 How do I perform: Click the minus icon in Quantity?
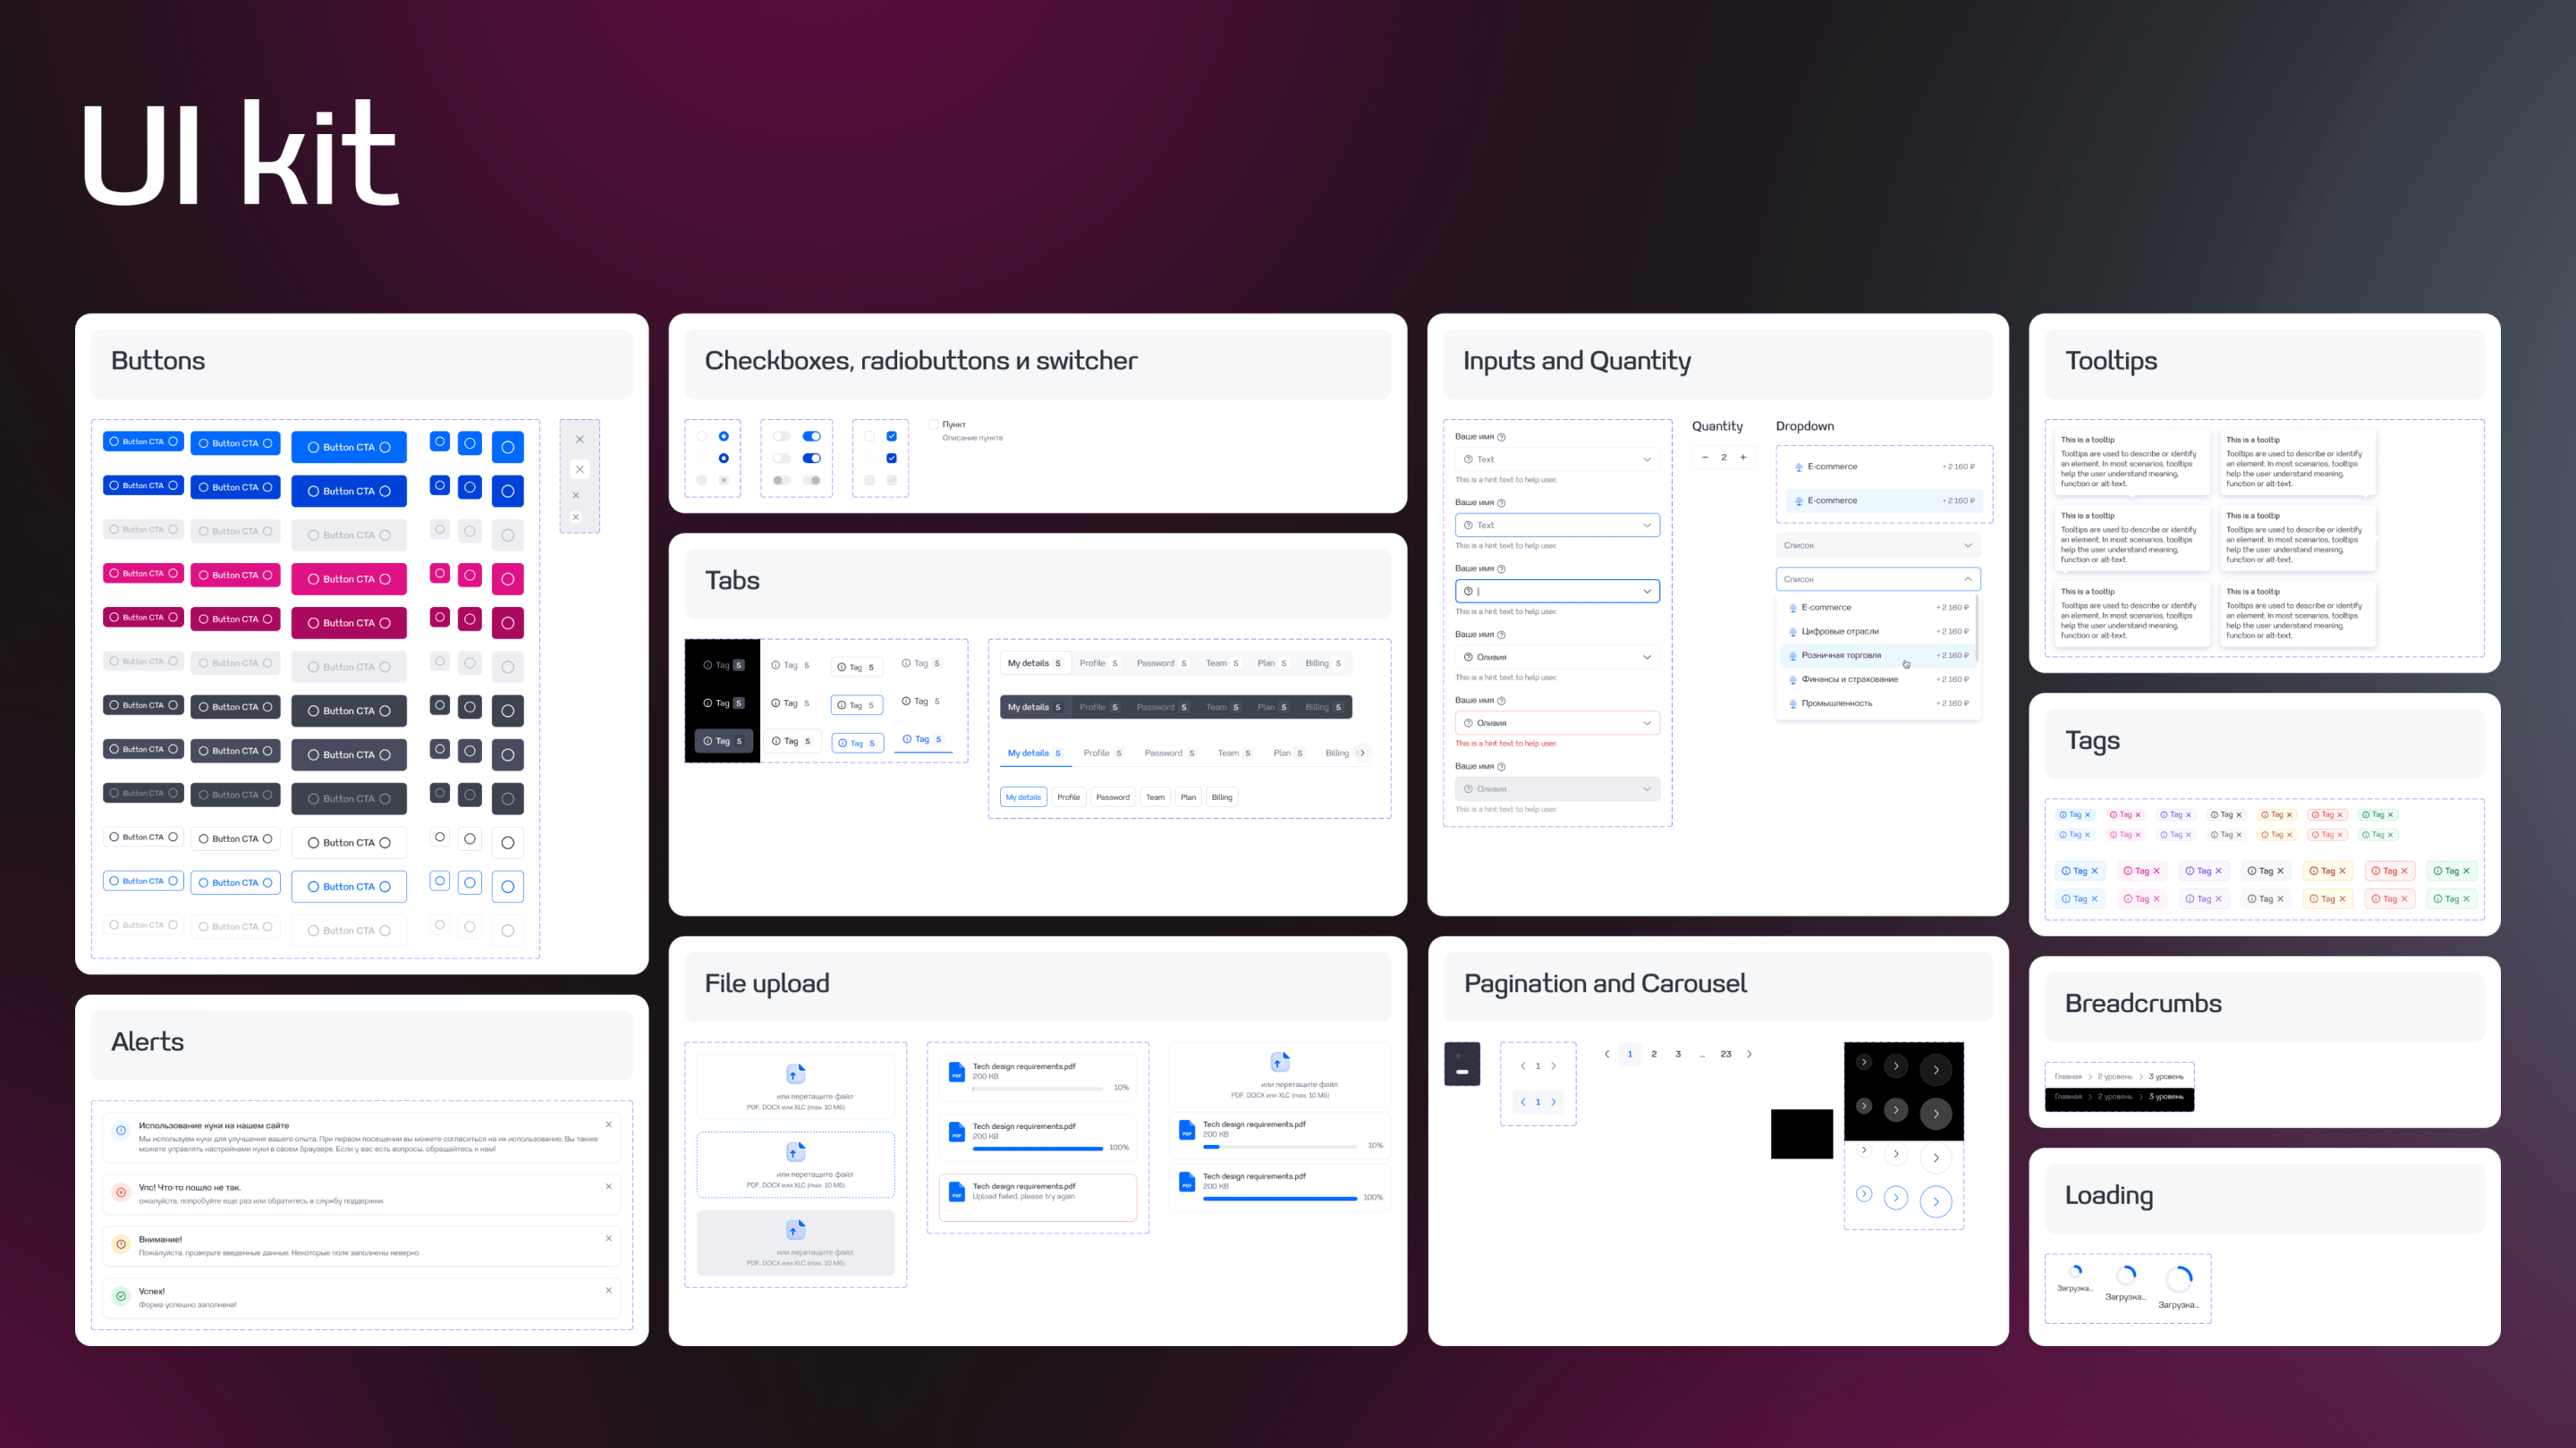tap(1705, 458)
